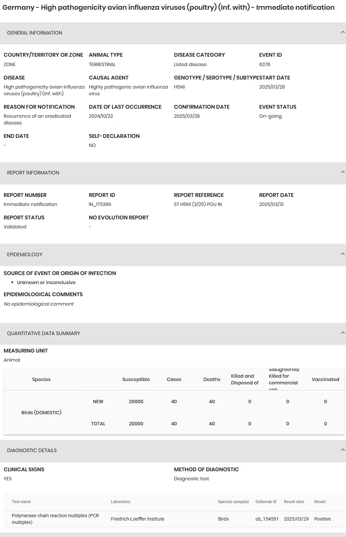This screenshot has height=537, width=346.
Task: Click the Cases column header
Action: (174, 379)
